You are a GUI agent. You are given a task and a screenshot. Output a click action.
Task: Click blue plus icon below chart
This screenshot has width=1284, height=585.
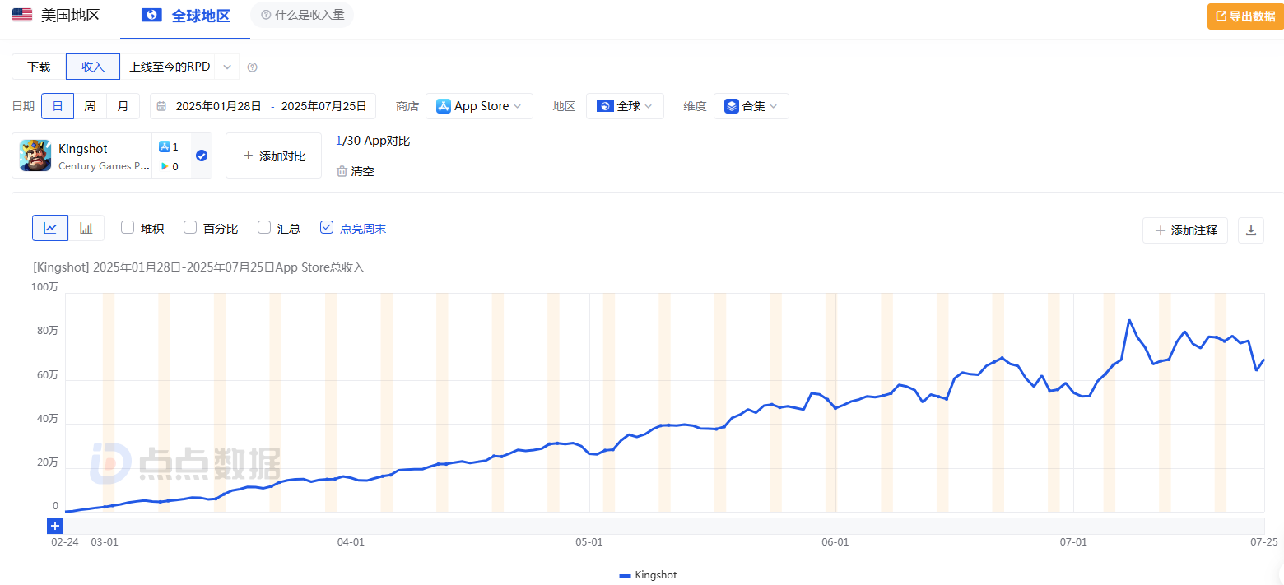point(55,526)
